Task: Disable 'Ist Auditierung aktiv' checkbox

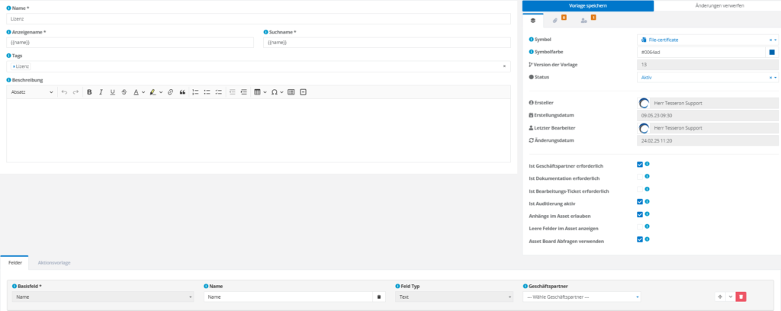Action: (x=640, y=202)
